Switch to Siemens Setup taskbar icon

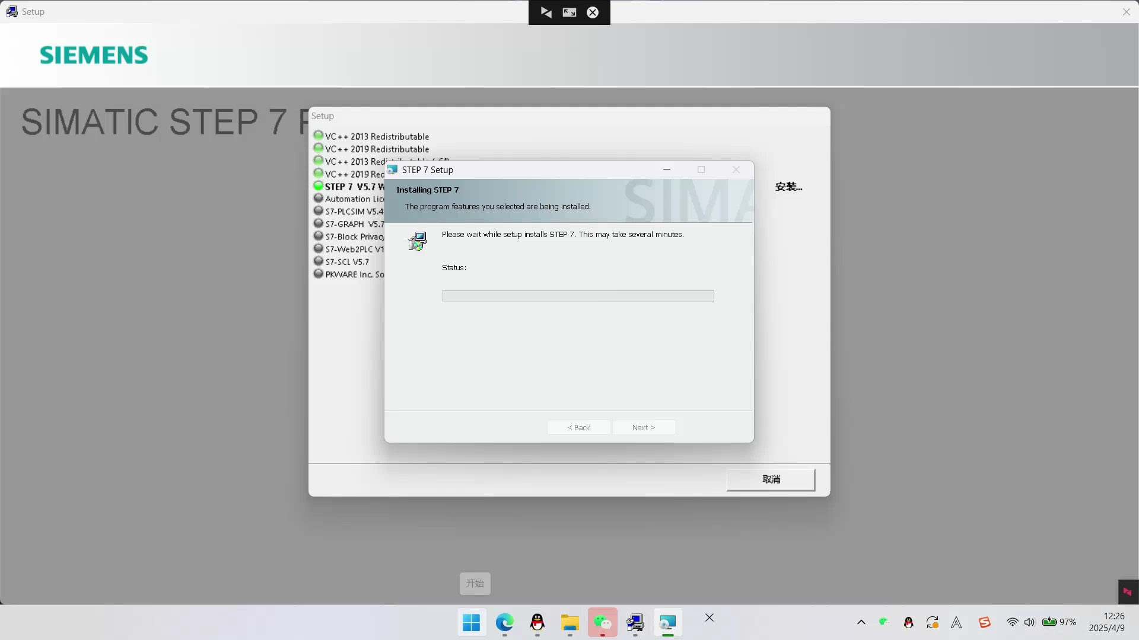(x=635, y=622)
